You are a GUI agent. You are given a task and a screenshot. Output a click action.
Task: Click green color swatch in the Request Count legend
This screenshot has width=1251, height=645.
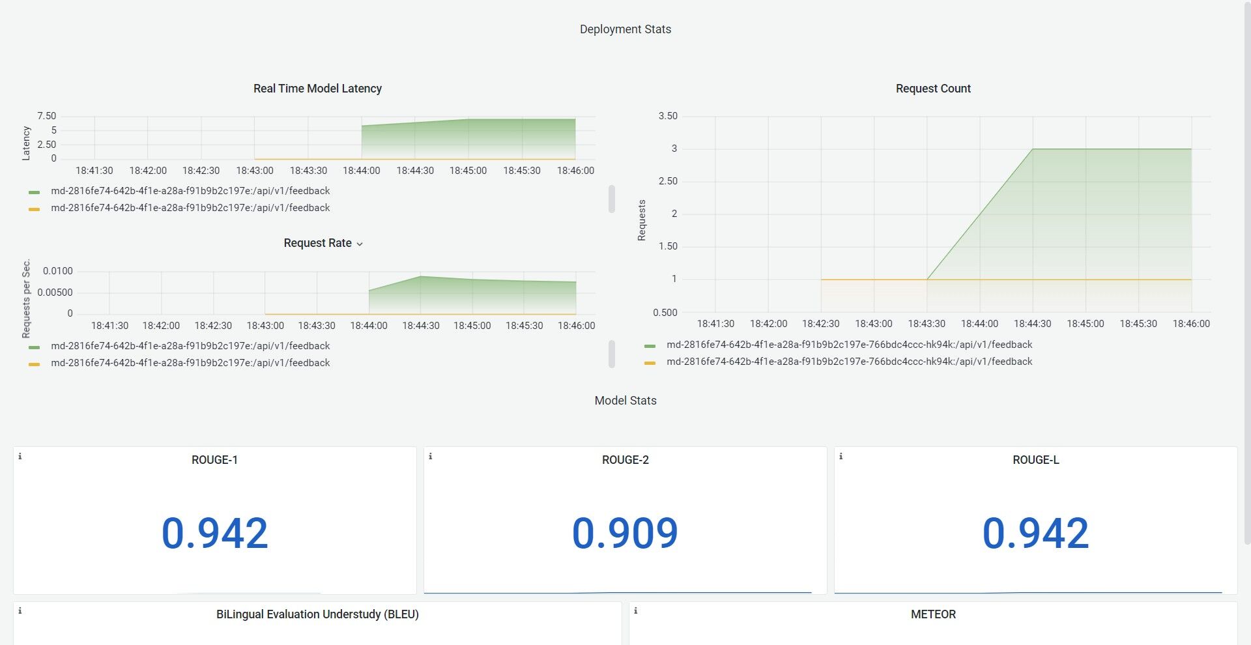[x=650, y=346]
